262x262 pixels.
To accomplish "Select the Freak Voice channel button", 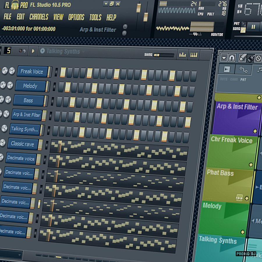I will 32,72.
